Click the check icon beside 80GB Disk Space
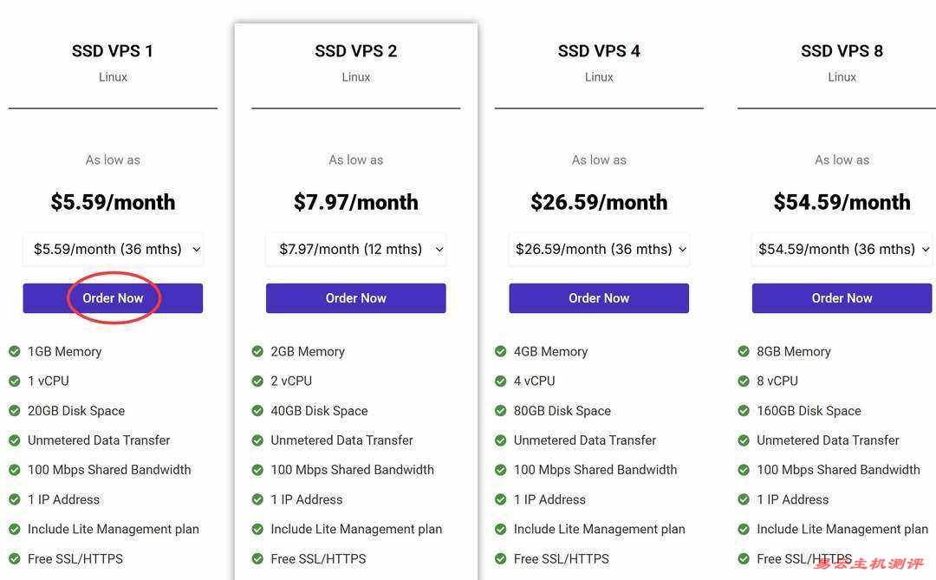Image resolution: width=936 pixels, height=580 pixels. point(500,411)
